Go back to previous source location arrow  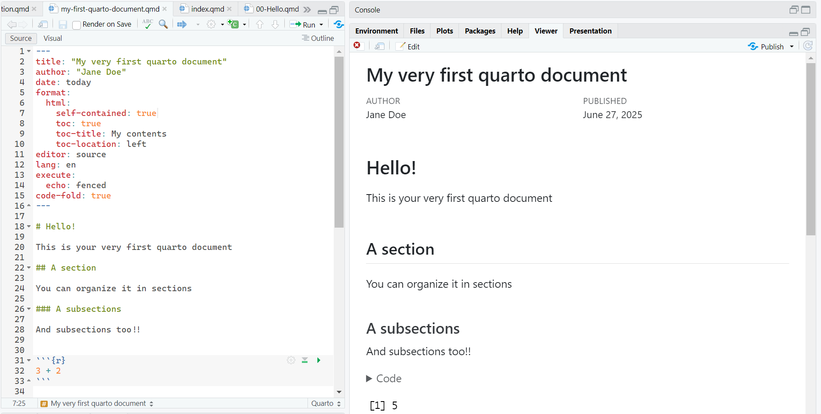coord(12,24)
